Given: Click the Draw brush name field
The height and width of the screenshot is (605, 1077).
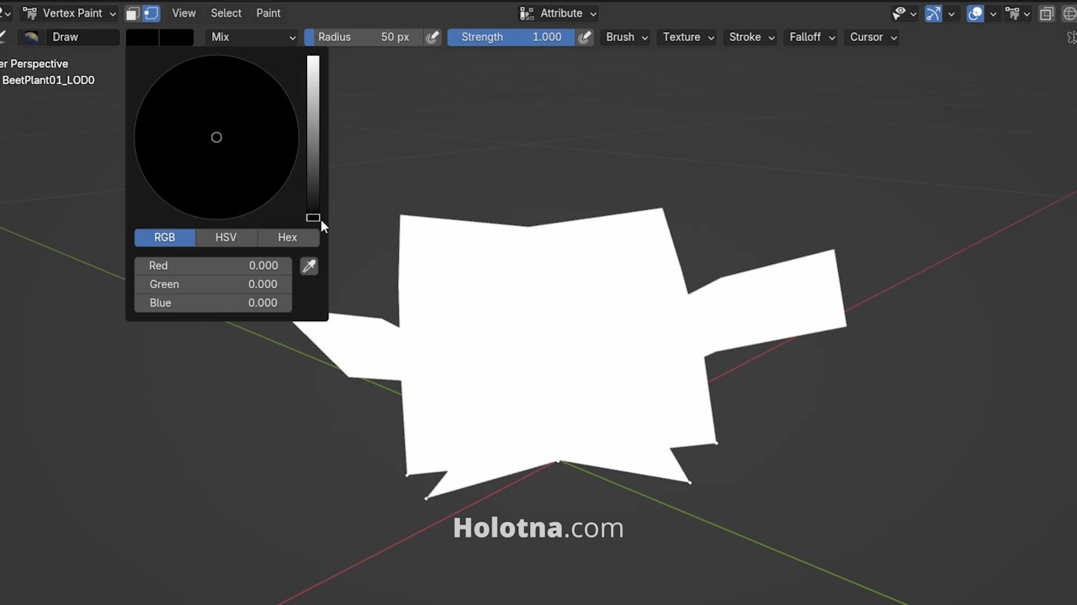Looking at the screenshot, I should [x=83, y=37].
